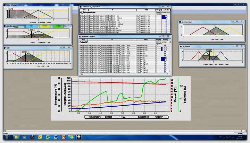The width and height of the screenshot is (250, 143).
Task: Click the DeltaExtrakt input value marker
Action: [x=32, y=30]
